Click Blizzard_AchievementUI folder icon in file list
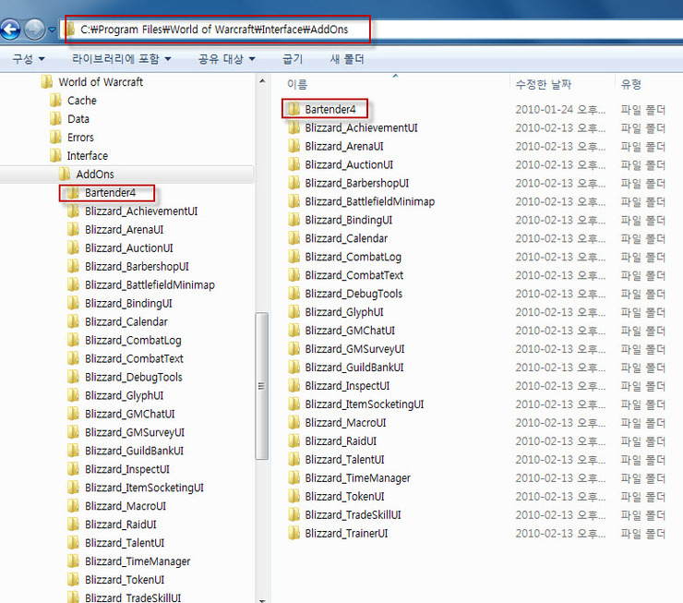Screen dimensions: 683x603 pyautogui.click(x=294, y=127)
